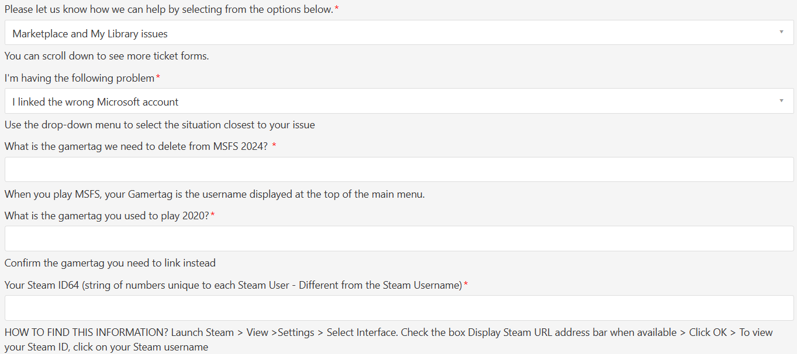Click the "Confirm the gamertag you need to link" text
Image resolution: width=797 pixels, height=354 pixels.
[x=110, y=263]
